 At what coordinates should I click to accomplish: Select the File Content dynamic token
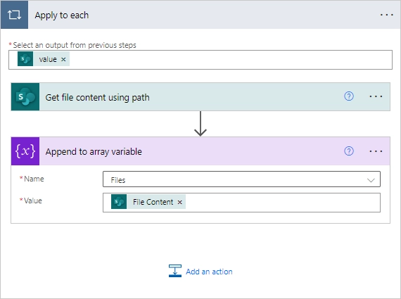point(148,202)
